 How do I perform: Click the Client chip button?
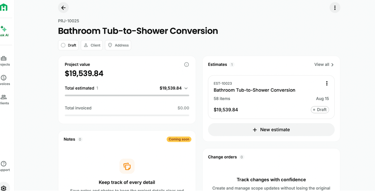point(92,45)
